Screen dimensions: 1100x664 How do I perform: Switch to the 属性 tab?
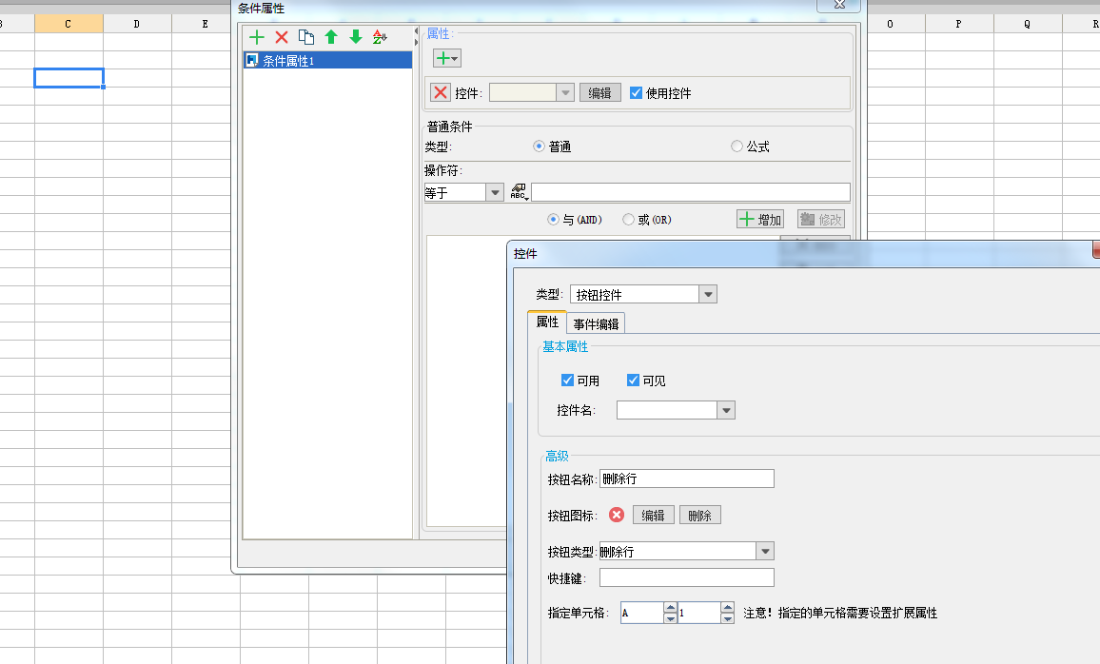tap(547, 322)
